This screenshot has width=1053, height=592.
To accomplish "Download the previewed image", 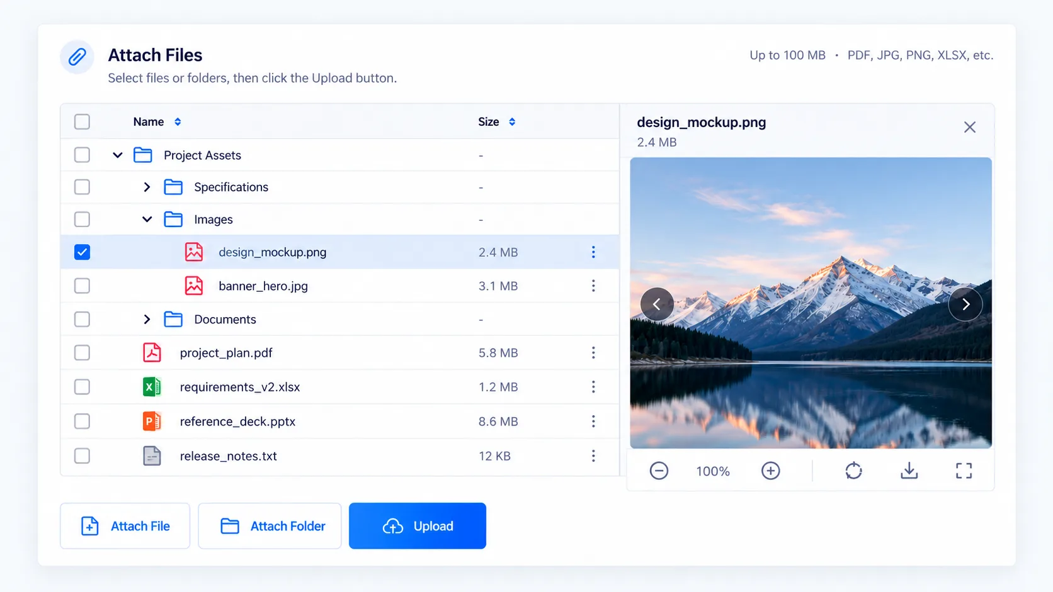I will coord(909,471).
